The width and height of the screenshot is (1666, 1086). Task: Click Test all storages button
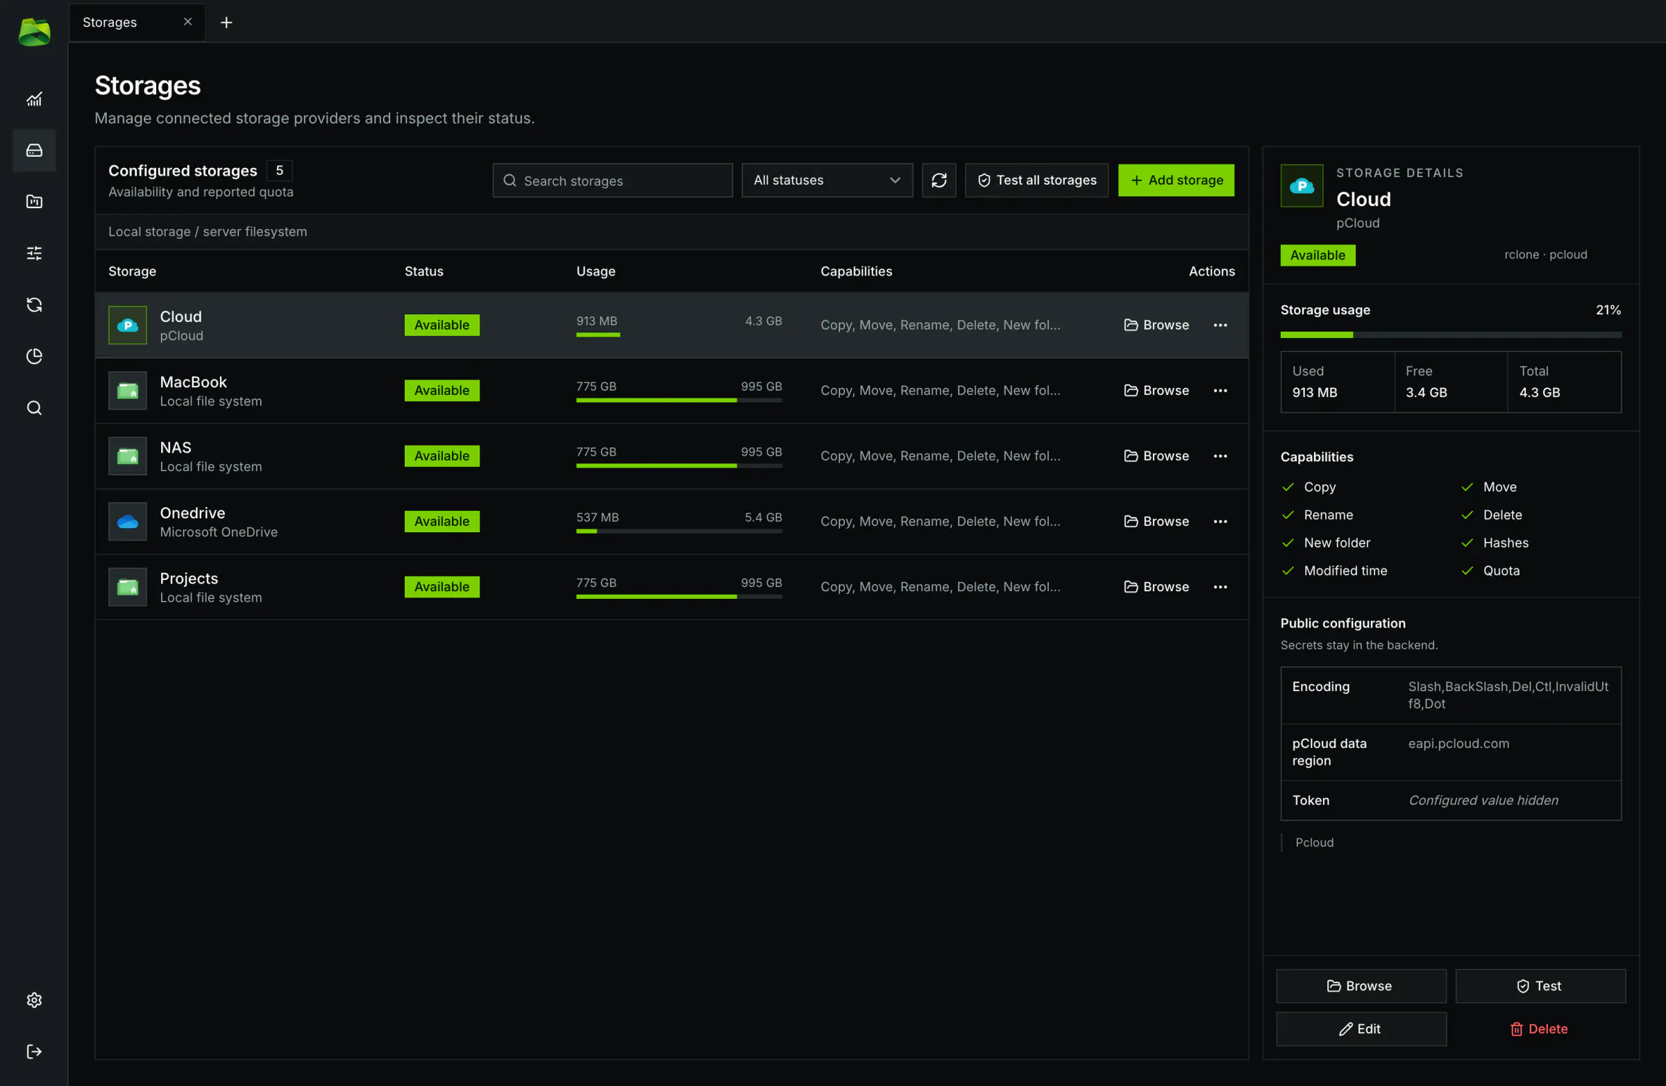click(x=1036, y=180)
